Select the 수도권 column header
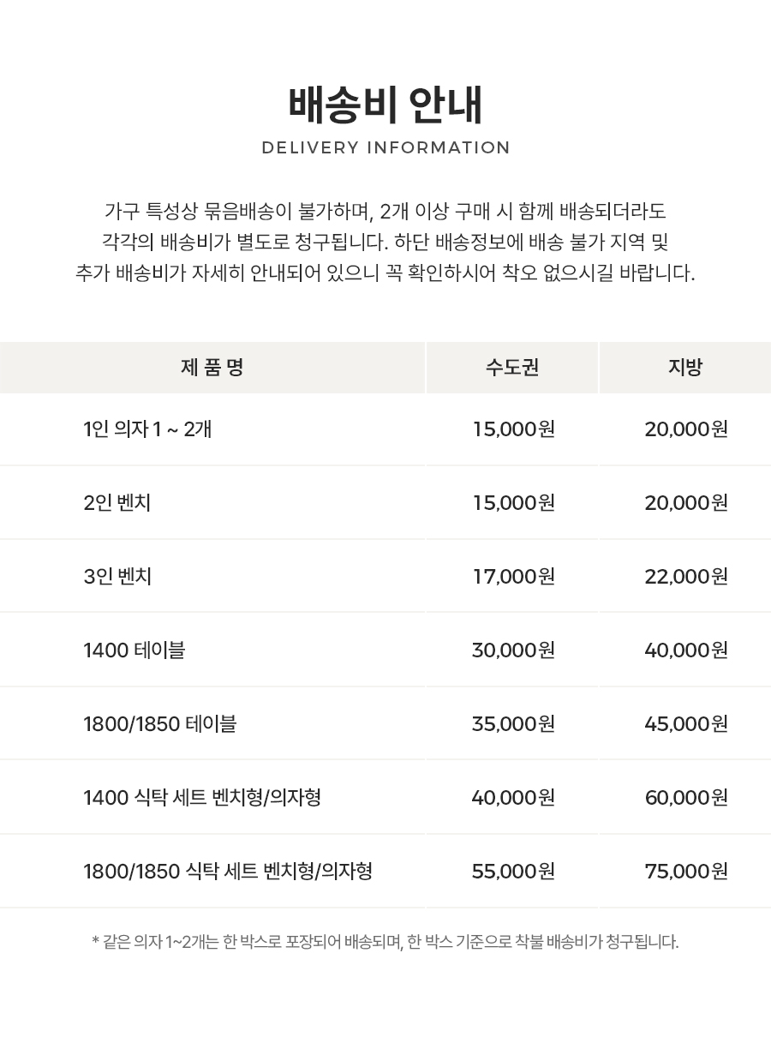The height and width of the screenshot is (1037, 771). [x=512, y=368]
